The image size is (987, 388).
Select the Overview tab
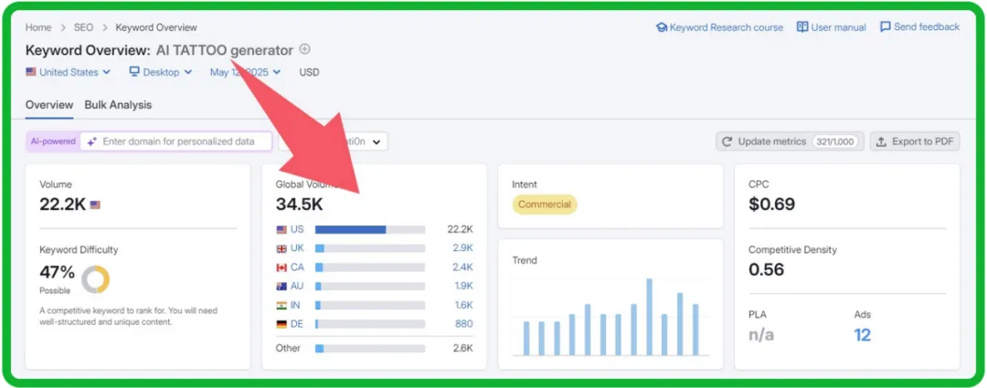click(x=49, y=105)
